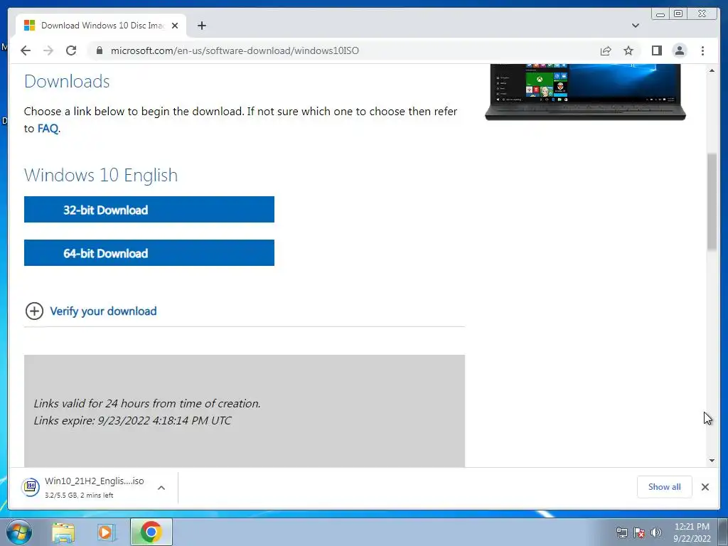
Task: Click the forward navigation arrow
Action: click(x=48, y=50)
